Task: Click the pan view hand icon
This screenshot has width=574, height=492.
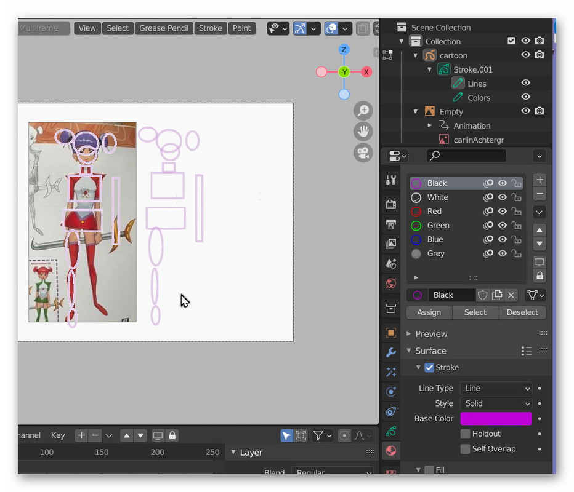Action: [x=363, y=132]
